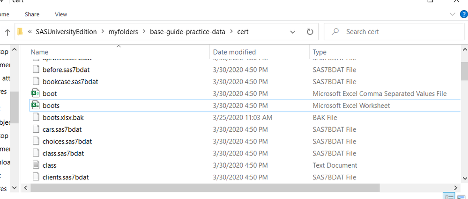Expand the hidden breadcrumb path chevrons
Viewport: 468px width, 199px height.
(30, 32)
